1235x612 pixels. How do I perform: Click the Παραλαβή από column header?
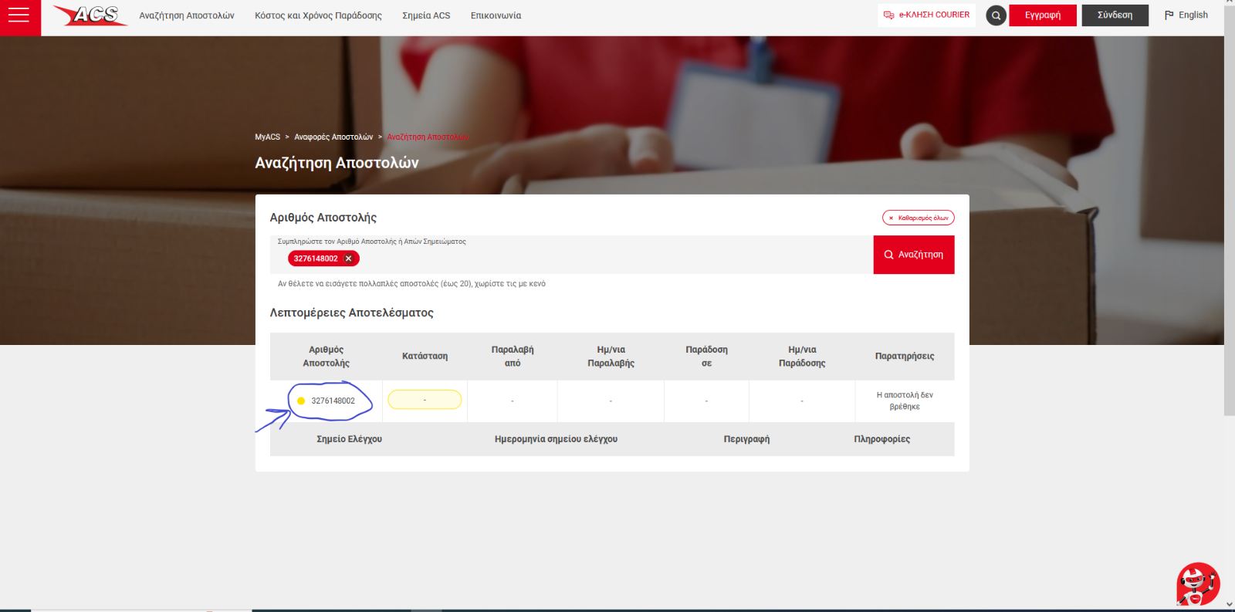(x=513, y=357)
